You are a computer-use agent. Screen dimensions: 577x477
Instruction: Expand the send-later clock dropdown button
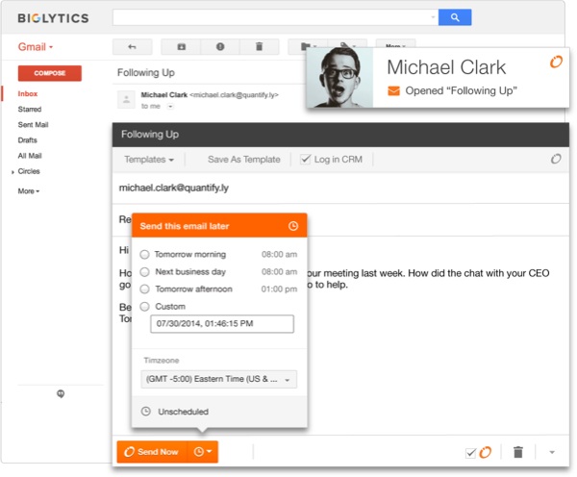pyautogui.click(x=203, y=451)
